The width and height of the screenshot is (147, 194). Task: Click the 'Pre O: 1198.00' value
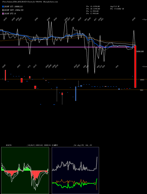pyautogui.click(x=93, y=6)
